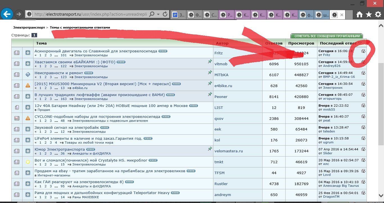Click search magnifier in address bar
The image size is (384, 203).
coord(152,14)
